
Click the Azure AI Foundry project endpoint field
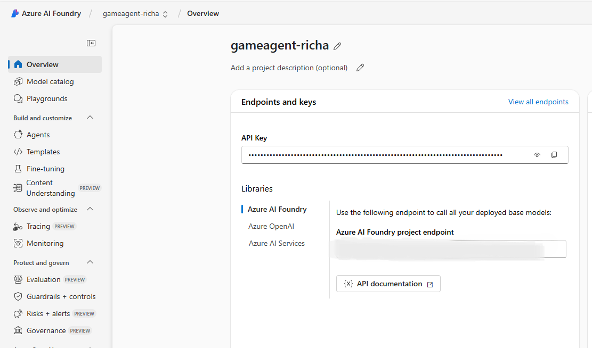pos(450,249)
